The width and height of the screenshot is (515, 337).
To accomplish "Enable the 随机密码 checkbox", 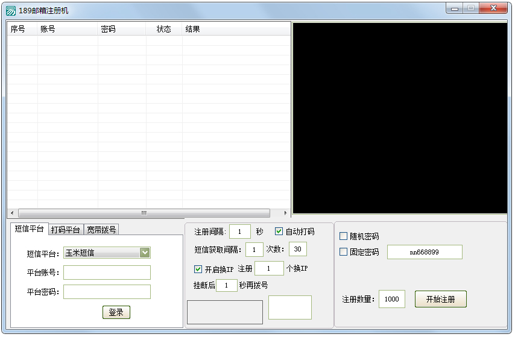I will [x=343, y=236].
